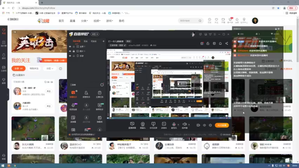Toggle lock on 手游 source
The width and height of the screenshot is (299, 168).
[x=74, y=56]
